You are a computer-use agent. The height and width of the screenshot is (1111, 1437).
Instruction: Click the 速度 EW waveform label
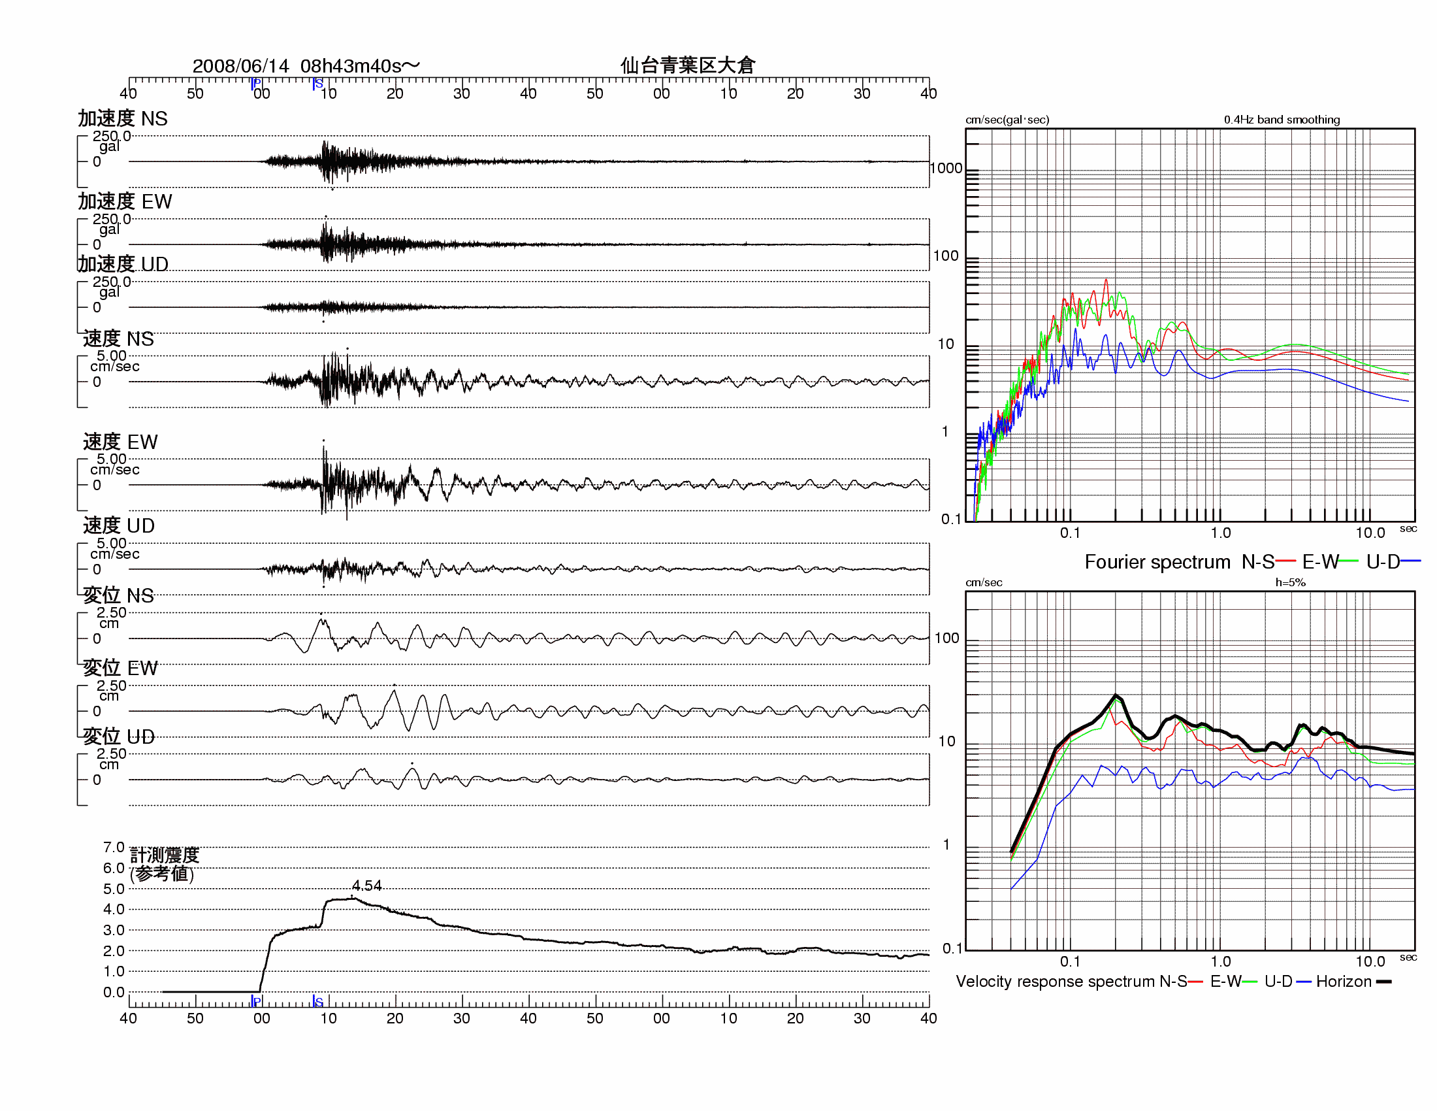click(120, 442)
